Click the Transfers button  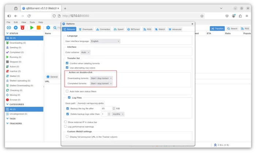[x=217, y=28]
